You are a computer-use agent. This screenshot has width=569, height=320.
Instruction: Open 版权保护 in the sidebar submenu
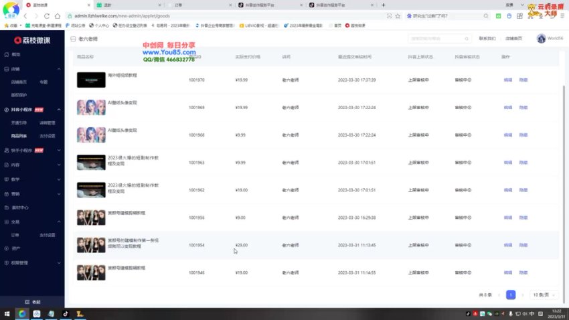pos(19,95)
